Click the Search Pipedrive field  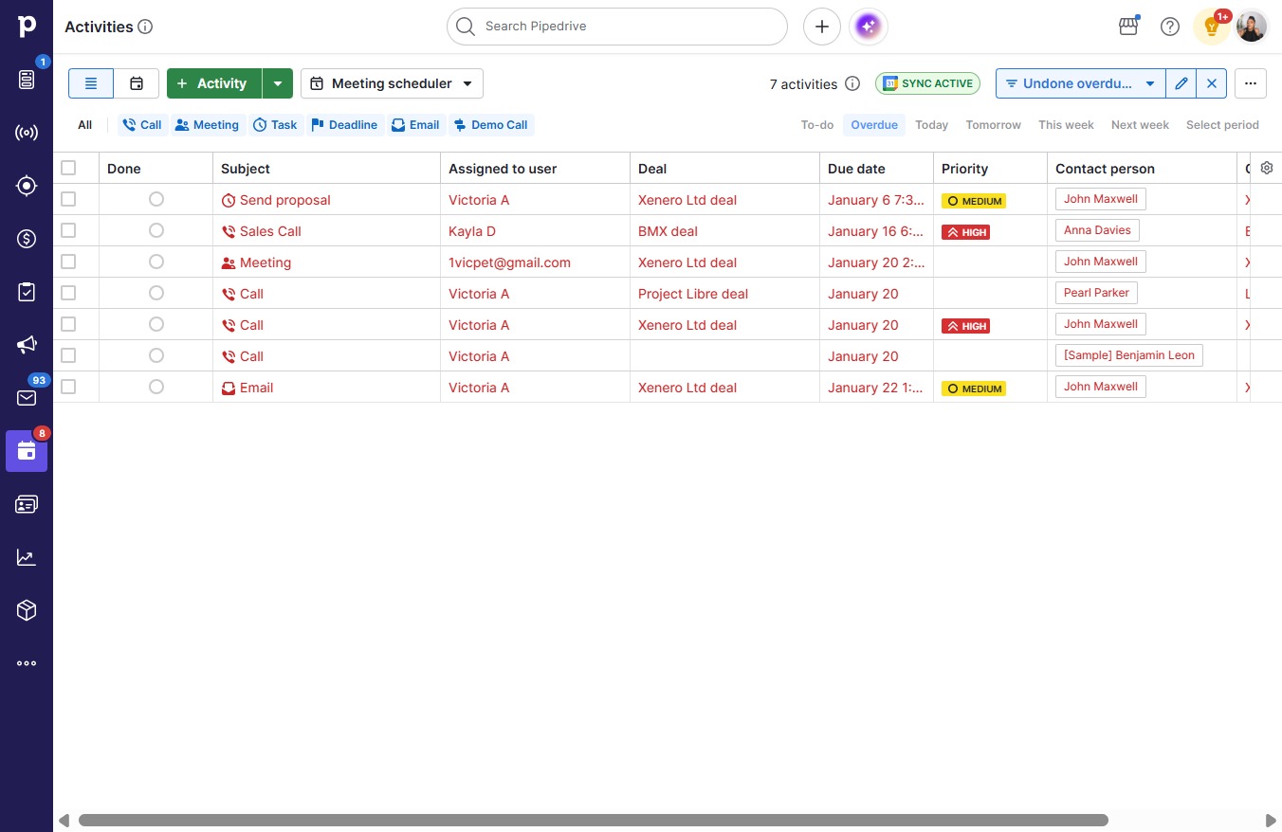click(x=617, y=27)
